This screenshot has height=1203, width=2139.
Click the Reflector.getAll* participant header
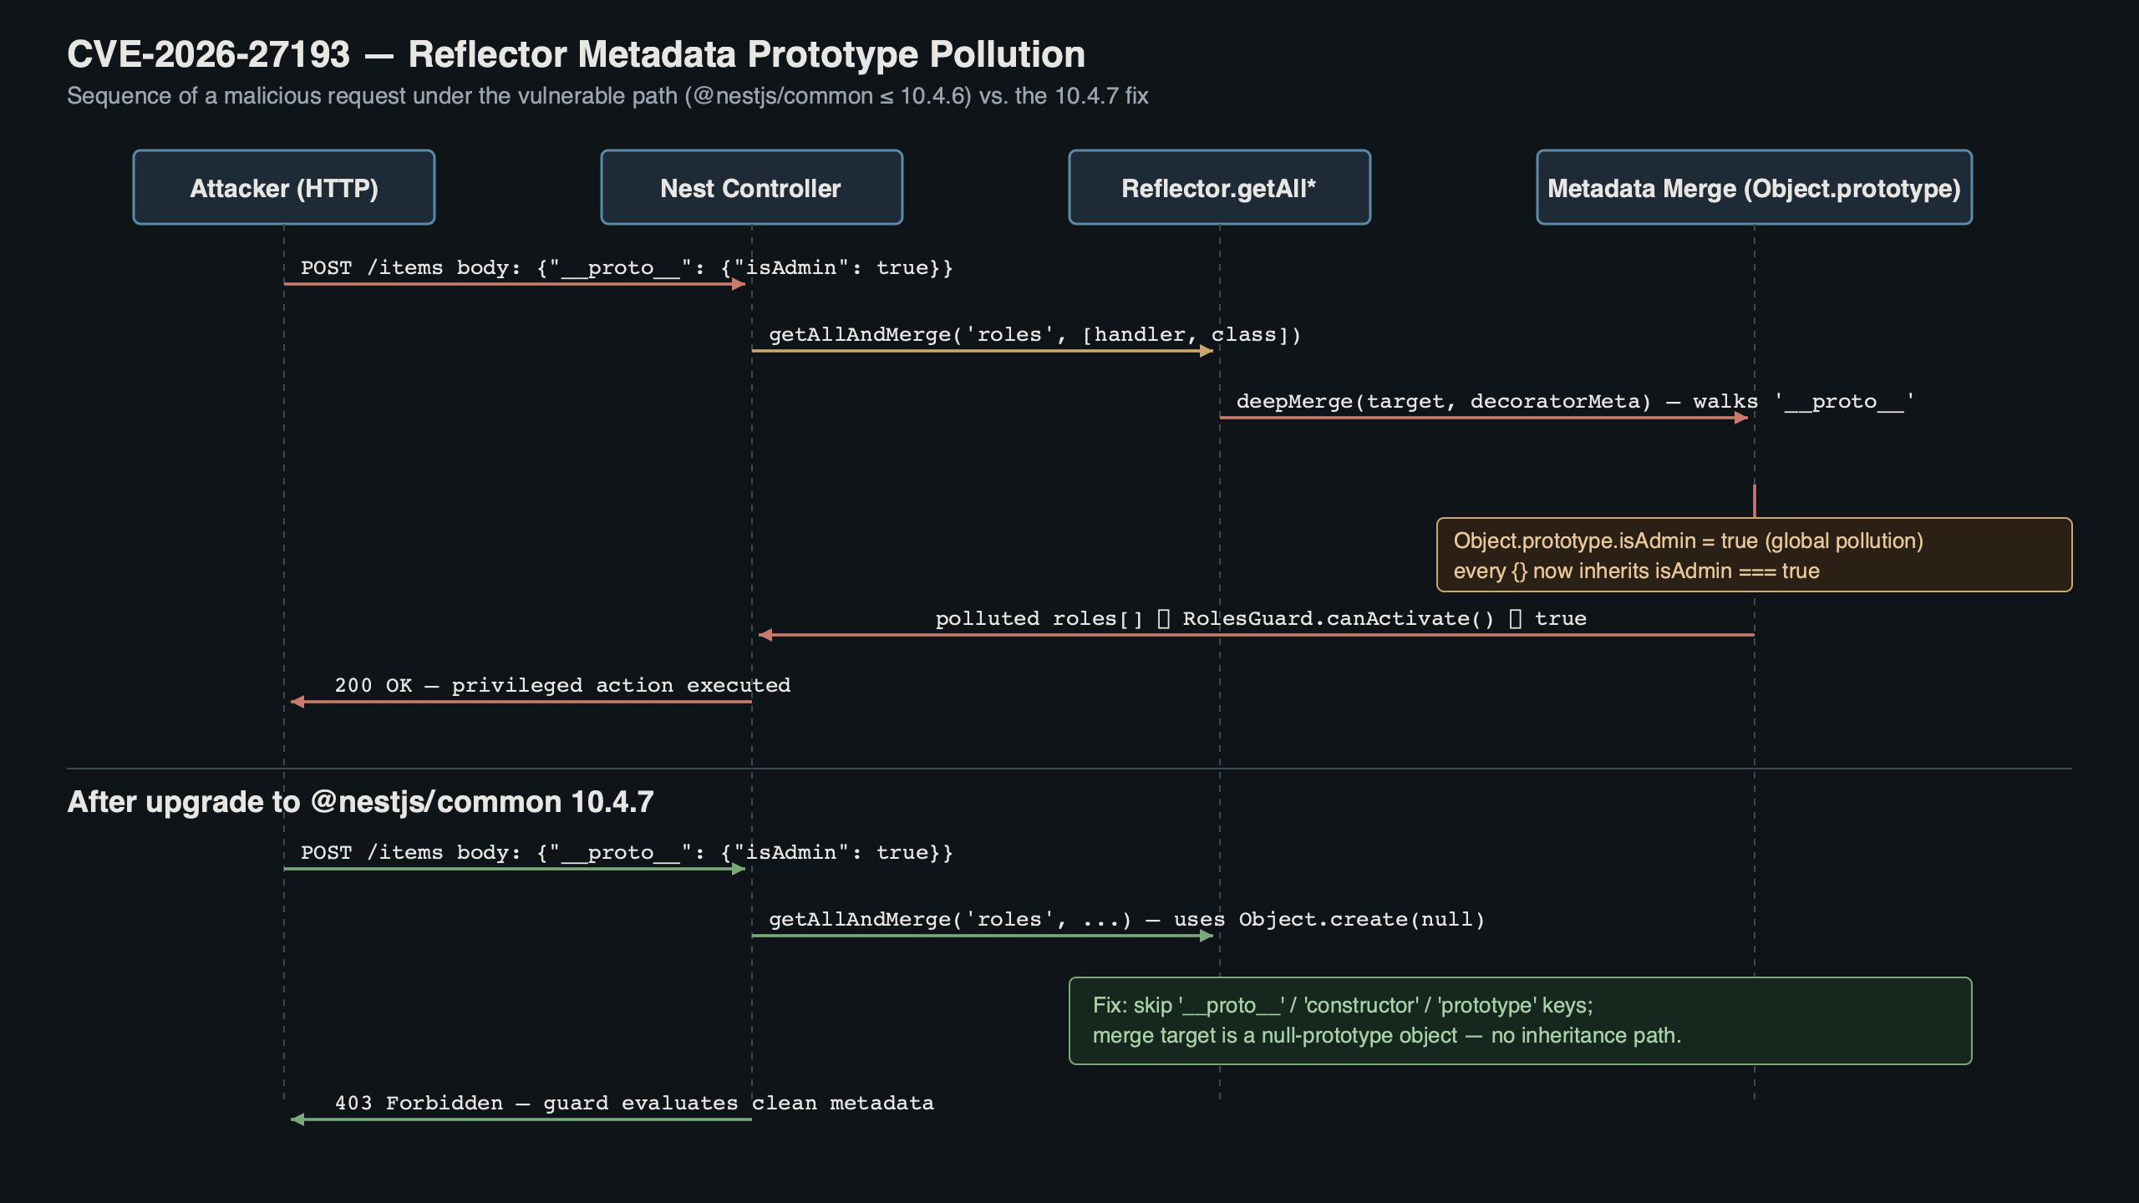point(1219,187)
